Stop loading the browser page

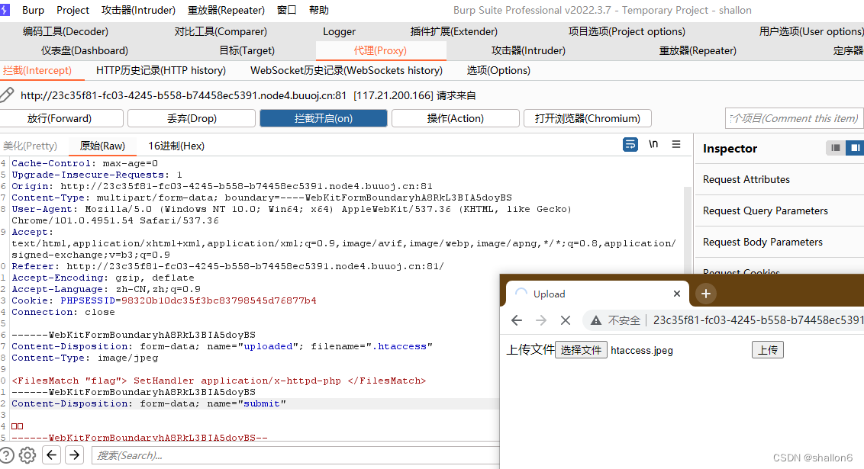pos(566,320)
